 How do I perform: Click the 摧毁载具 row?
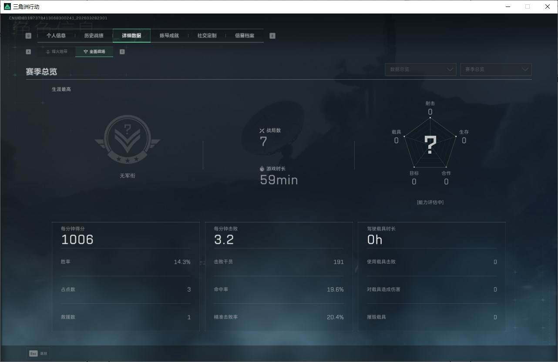coord(432,317)
